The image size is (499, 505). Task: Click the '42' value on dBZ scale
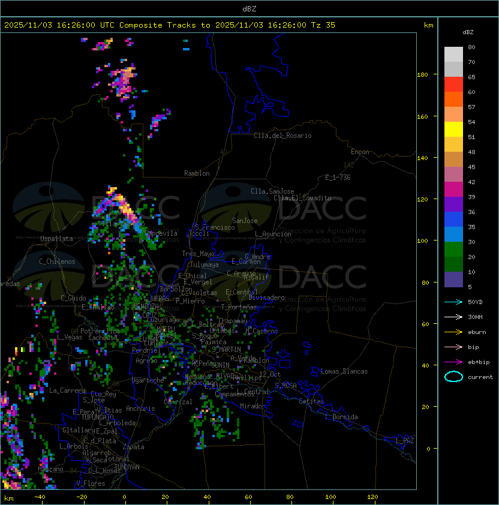(471, 182)
